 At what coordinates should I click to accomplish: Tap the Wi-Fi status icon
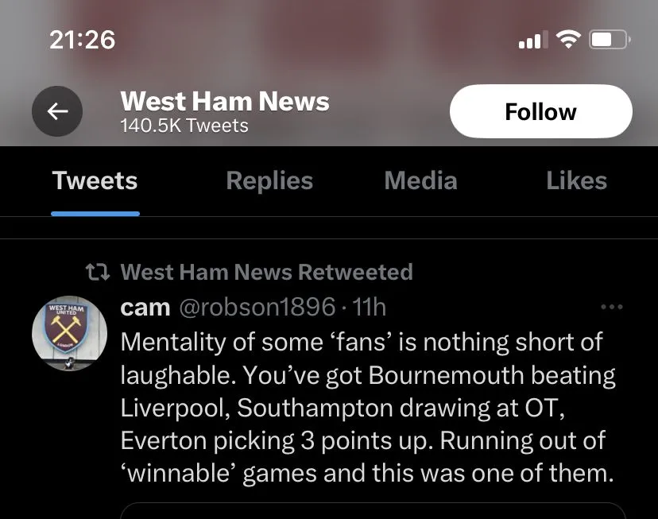(568, 39)
